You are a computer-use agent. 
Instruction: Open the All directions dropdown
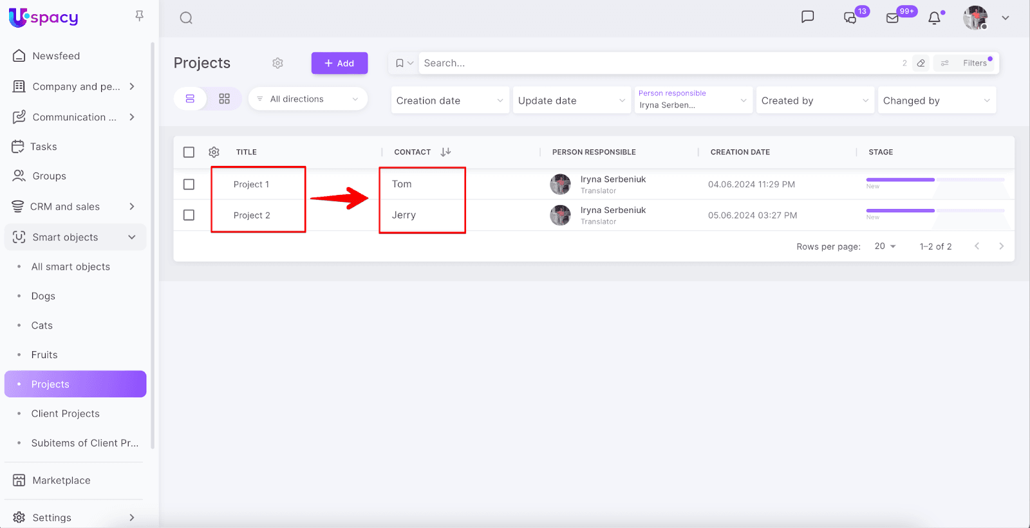(308, 99)
